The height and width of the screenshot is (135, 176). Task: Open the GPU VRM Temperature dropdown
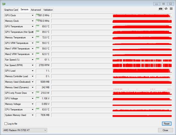tap(33, 43)
